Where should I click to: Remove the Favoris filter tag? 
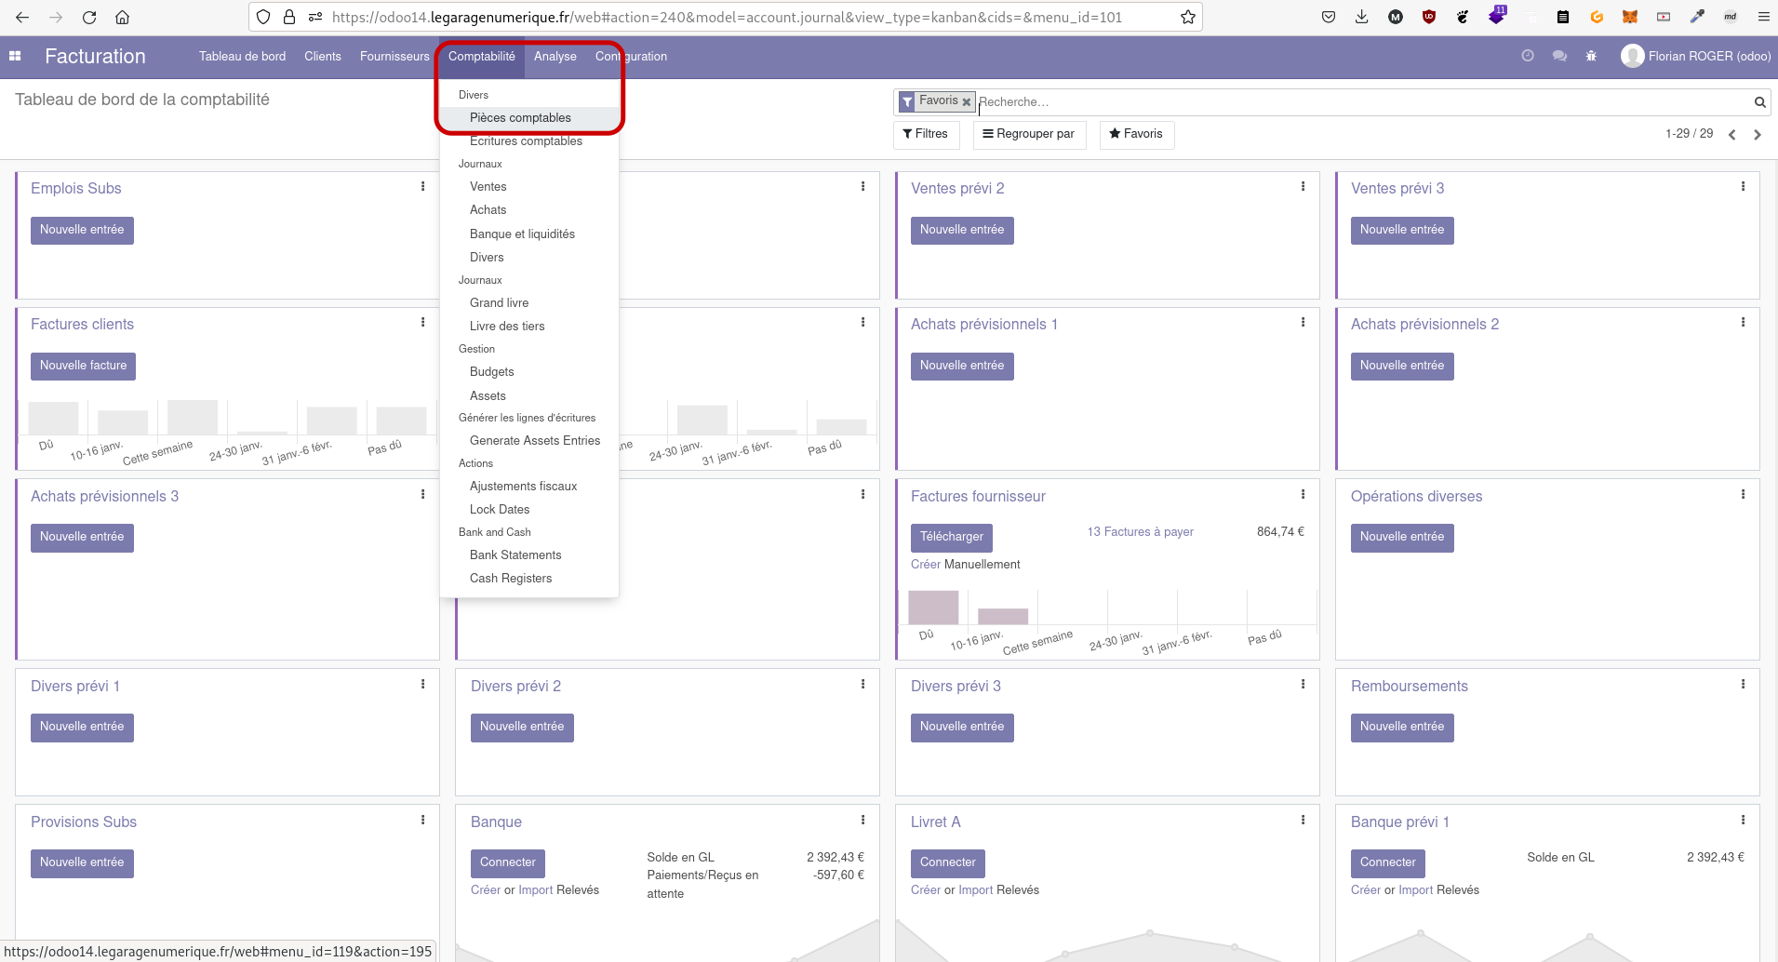[966, 102]
